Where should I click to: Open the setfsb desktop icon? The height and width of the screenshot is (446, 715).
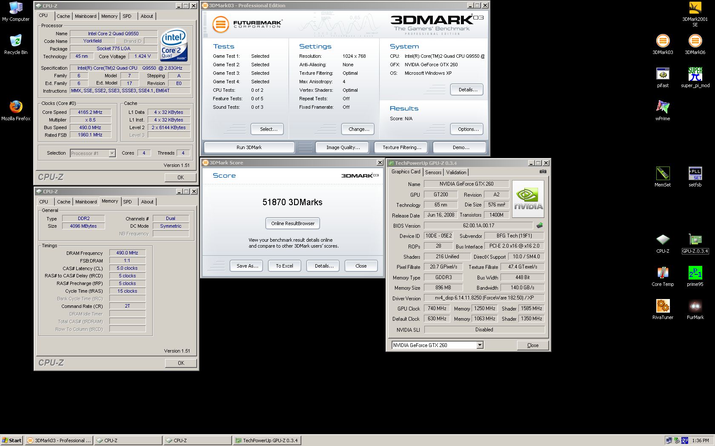pyautogui.click(x=695, y=177)
